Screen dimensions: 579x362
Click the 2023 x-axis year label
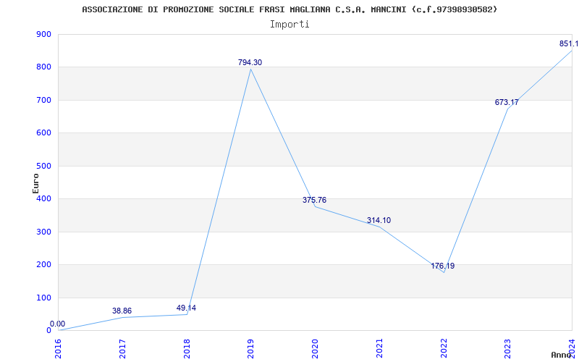tap(508, 348)
